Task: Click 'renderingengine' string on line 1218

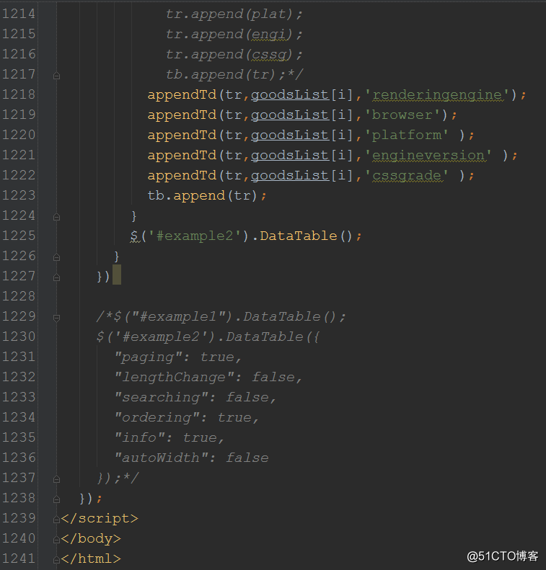Action: [437, 95]
